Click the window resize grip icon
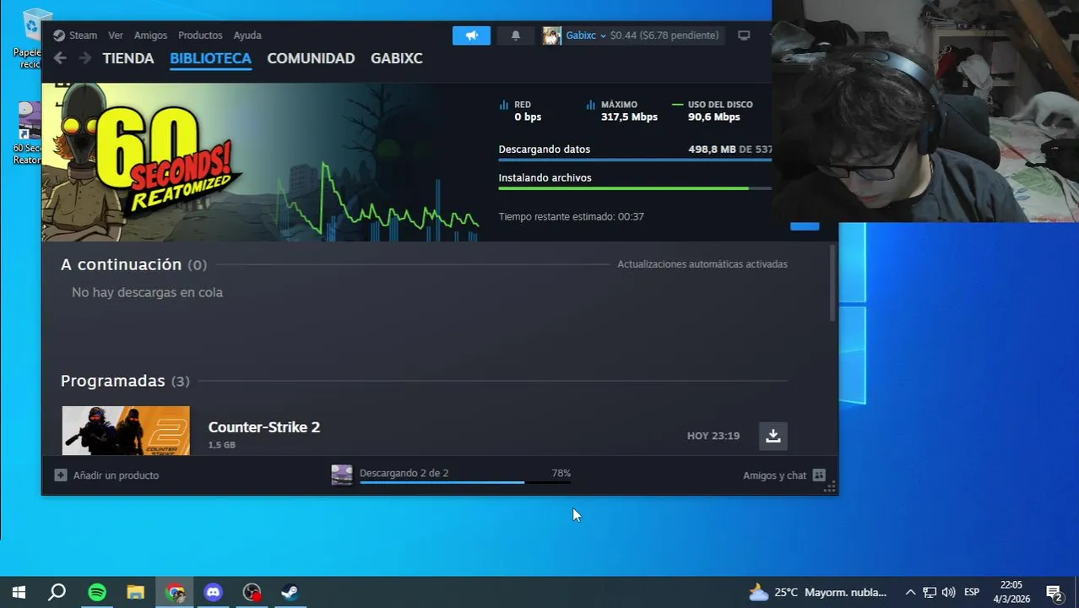Image resolution: width=1079 pixels, height=608 pixels. click(x=831, y=487)
